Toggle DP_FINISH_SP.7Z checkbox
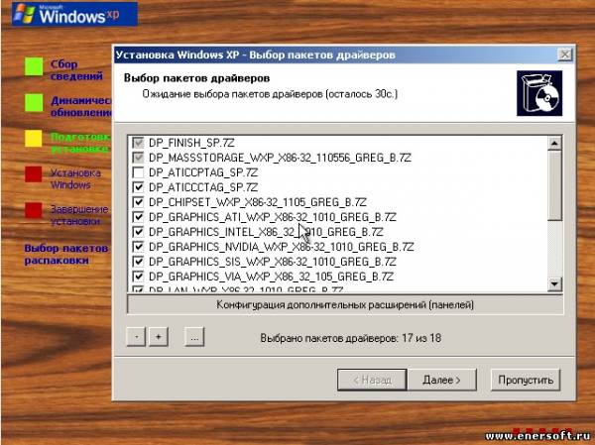This screenshot has height=445, width=595. pos(138,143)
